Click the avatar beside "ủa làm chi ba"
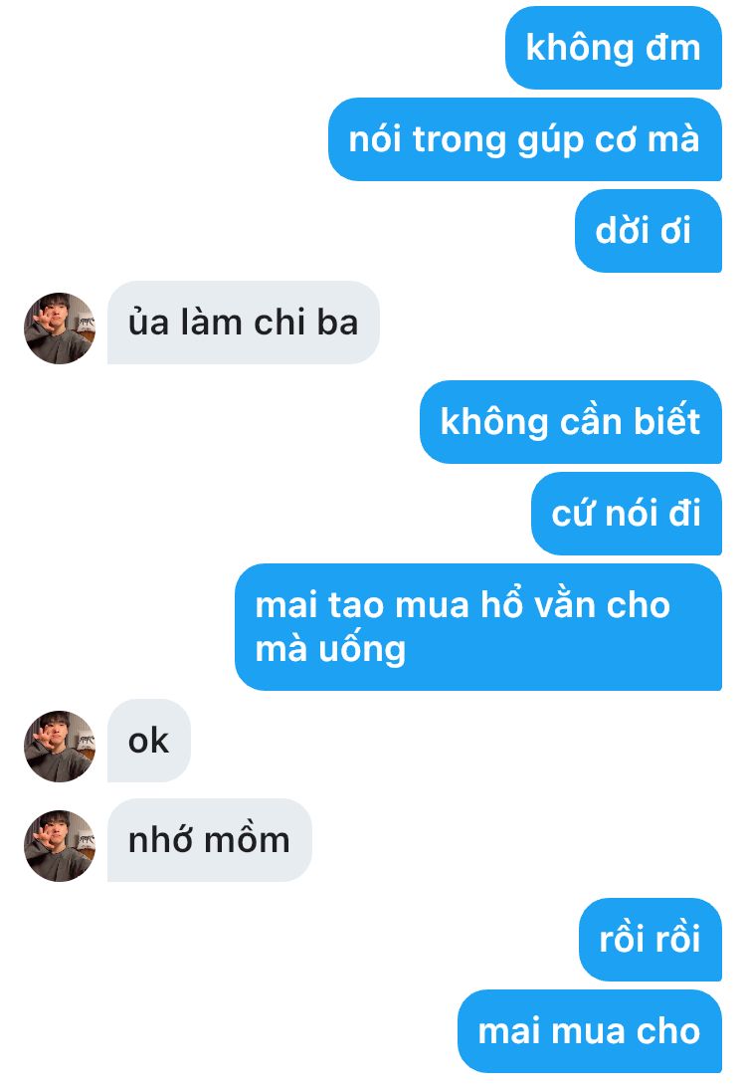This screenshot has height=1089, width=746. 60,328
